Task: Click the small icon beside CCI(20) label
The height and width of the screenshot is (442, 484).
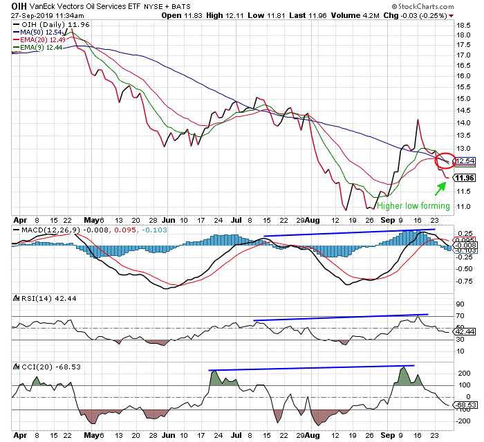Action: (x=17, y=367)
